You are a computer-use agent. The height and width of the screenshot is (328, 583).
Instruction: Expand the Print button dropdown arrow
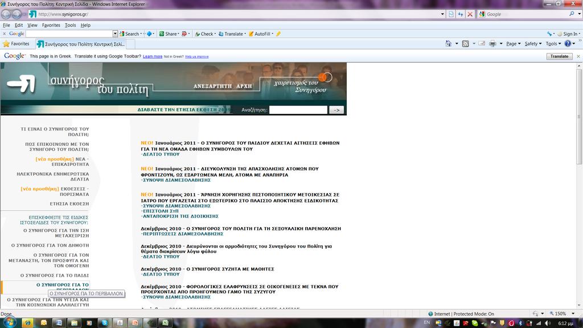point(501,44)
